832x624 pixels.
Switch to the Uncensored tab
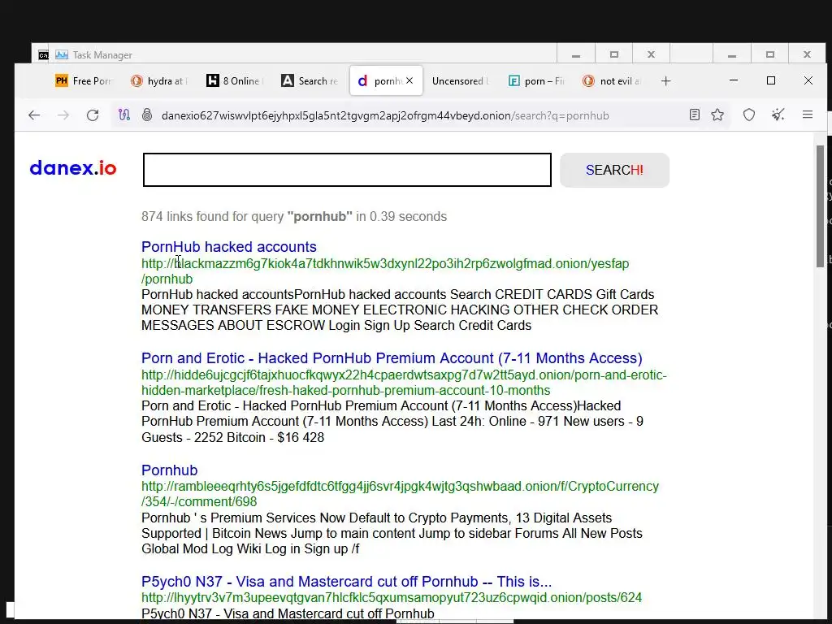tap(460, 80)
